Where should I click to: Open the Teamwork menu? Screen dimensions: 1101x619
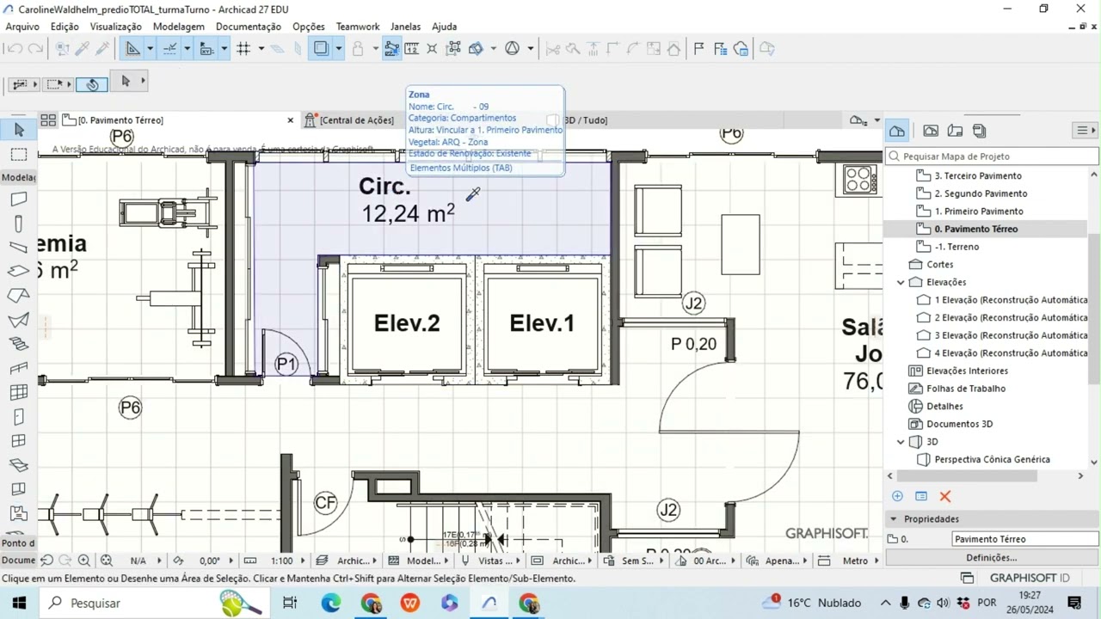[358, 27]
